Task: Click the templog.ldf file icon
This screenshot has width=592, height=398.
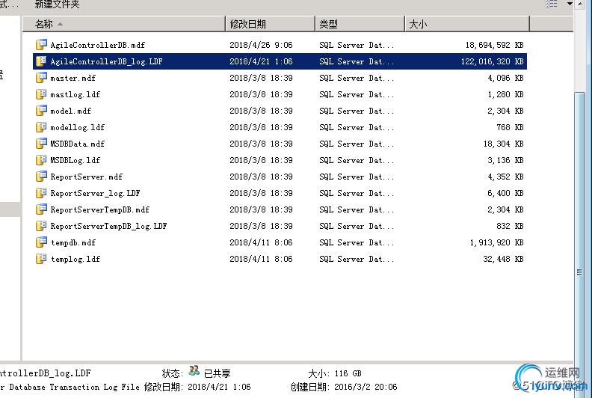Action: 41,259
